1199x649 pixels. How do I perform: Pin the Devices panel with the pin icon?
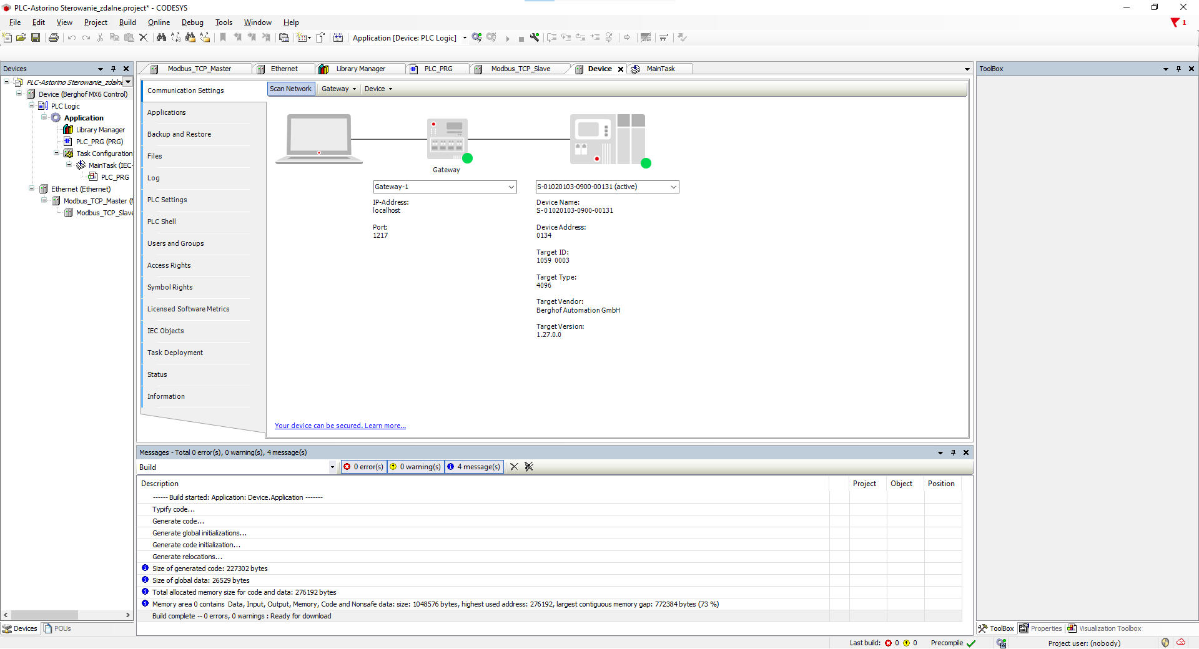point(113,69)
